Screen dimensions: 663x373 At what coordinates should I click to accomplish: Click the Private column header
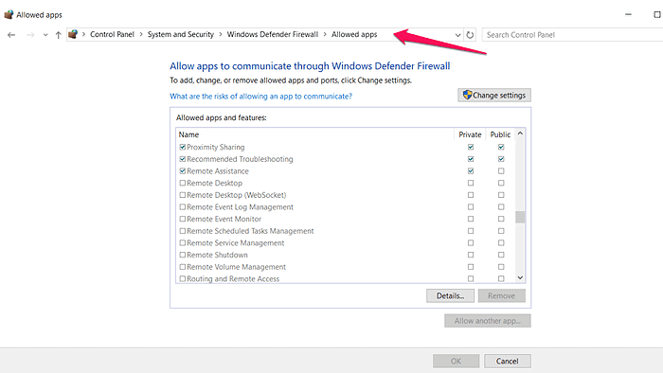tap(470, 134)
